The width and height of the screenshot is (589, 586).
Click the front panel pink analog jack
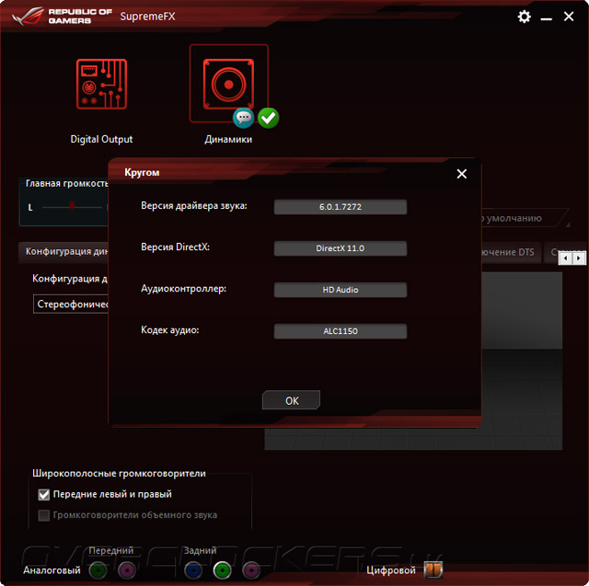[127, 570]
